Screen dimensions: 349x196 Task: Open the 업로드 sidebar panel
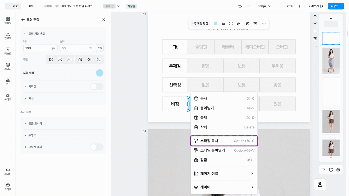(8, 36)
